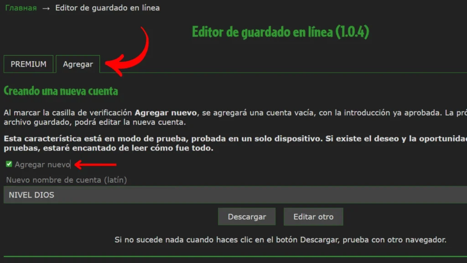The image size is (467, 263).
Task: Open the Главная breadcrumb link
Action: click(21, 8)
